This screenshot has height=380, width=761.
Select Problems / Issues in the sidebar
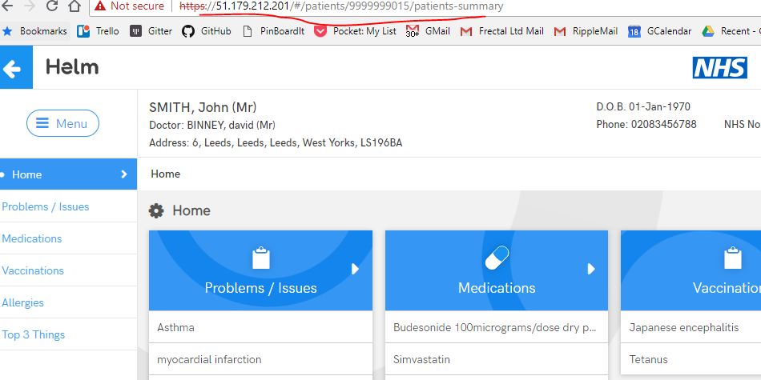tap(46, 206)
